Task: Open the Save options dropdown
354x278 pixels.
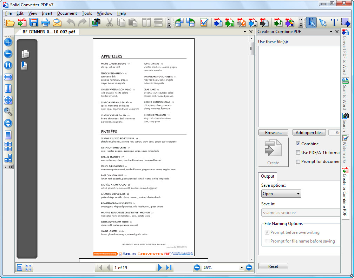Action: (x=281, y=194)
